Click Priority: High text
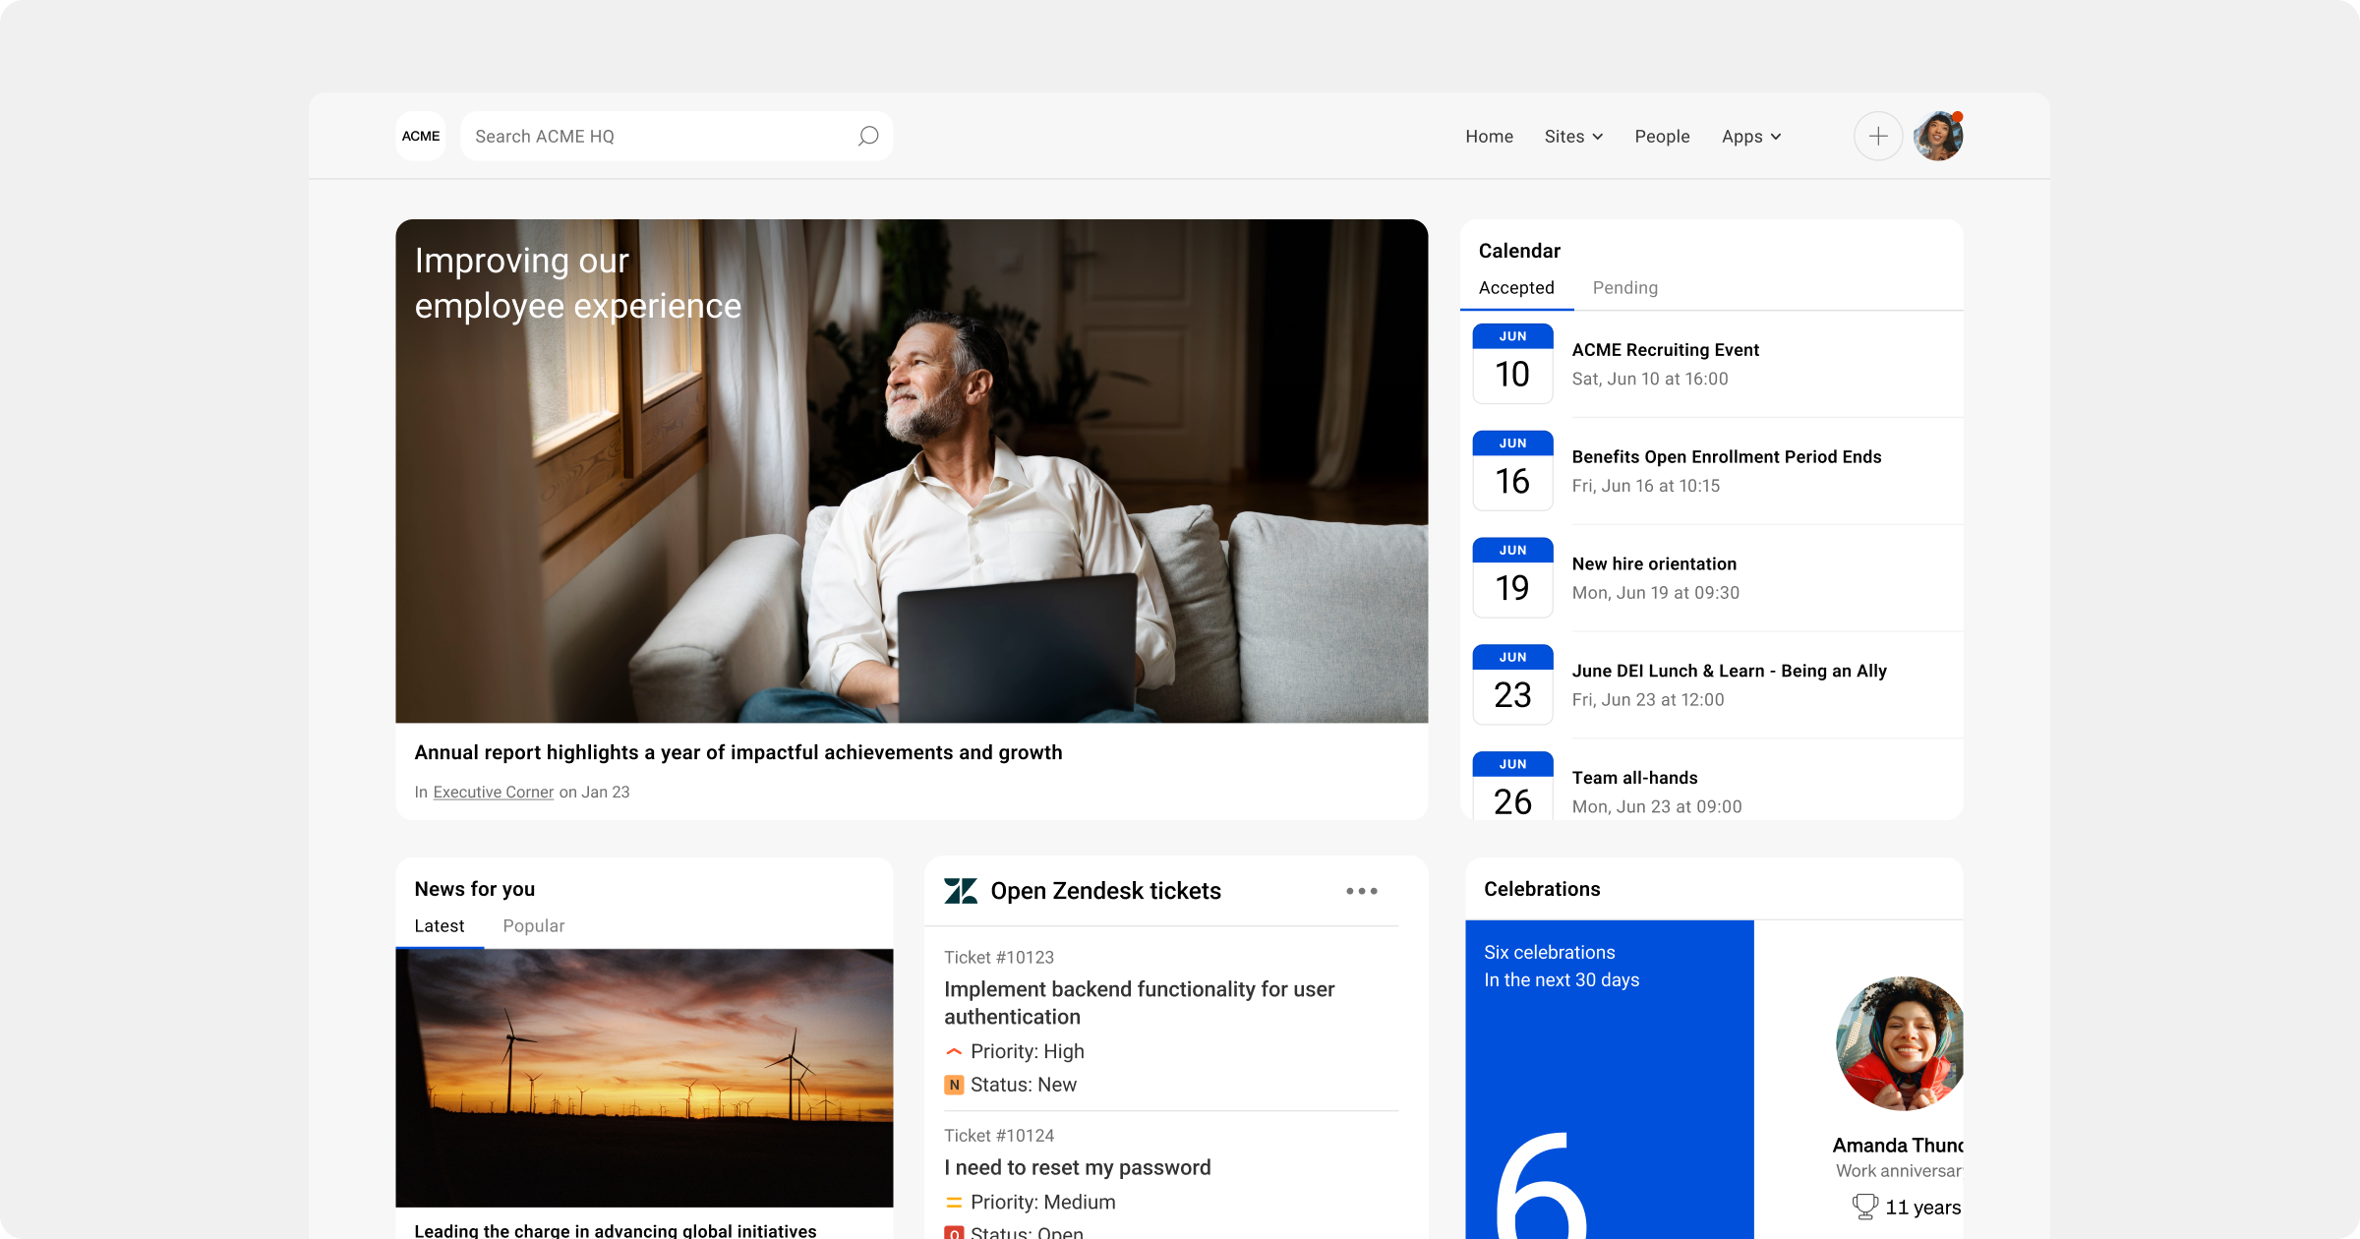The image size is (2360, 1239). tap(1027, 1052)
